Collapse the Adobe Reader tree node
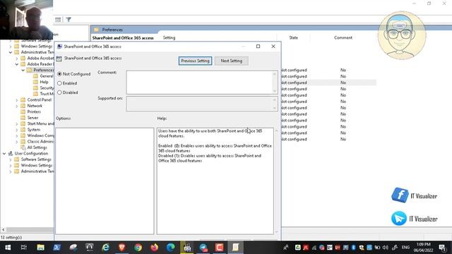Viewport: 452px width, 254px height. coord(17,64)
